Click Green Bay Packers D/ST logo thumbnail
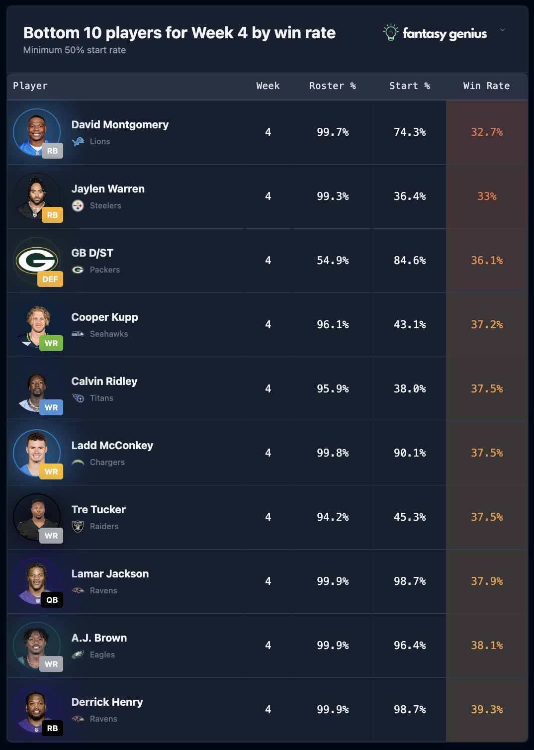Screen dimensions: 534x750 coord(36,260)
